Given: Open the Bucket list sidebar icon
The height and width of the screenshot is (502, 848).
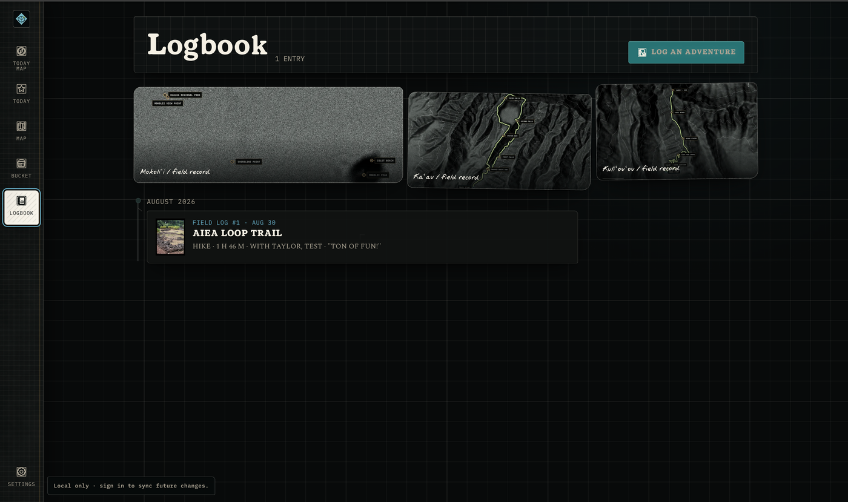Looking at the screenshot, I should coord(21,163).
